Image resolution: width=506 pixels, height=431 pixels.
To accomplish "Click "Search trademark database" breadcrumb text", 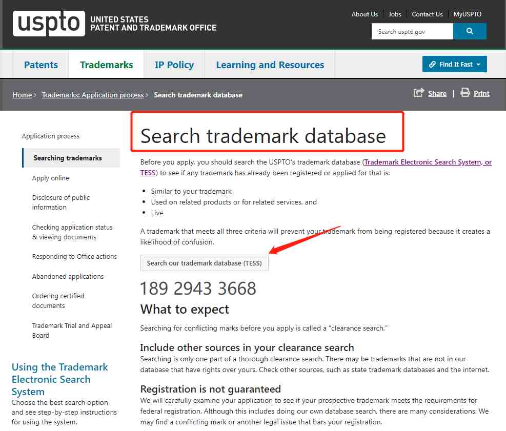I will pyautogui.click(x=198, y=95).
